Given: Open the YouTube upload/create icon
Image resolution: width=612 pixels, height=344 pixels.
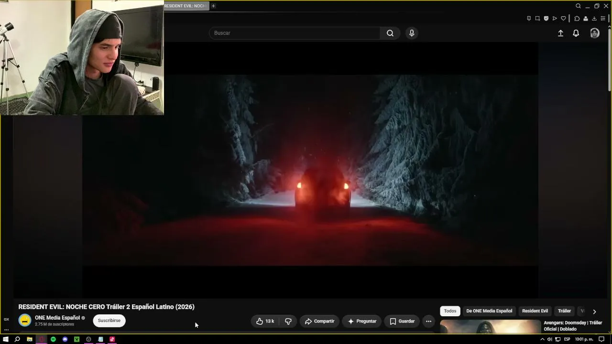Looking at the screenshot, I should [560, 33].
